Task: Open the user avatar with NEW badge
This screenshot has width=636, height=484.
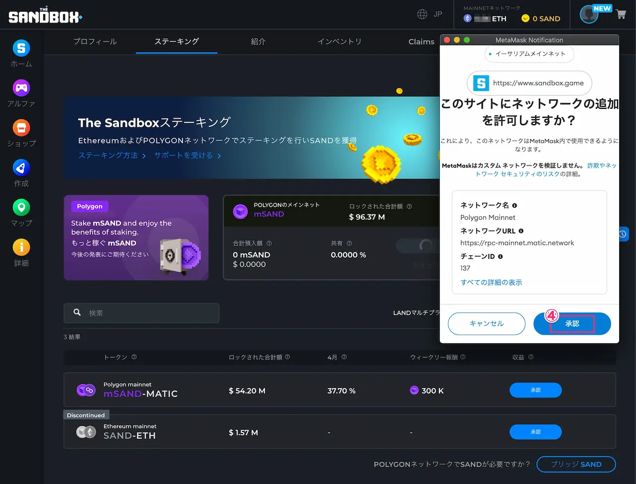Action: click(589, 14)
